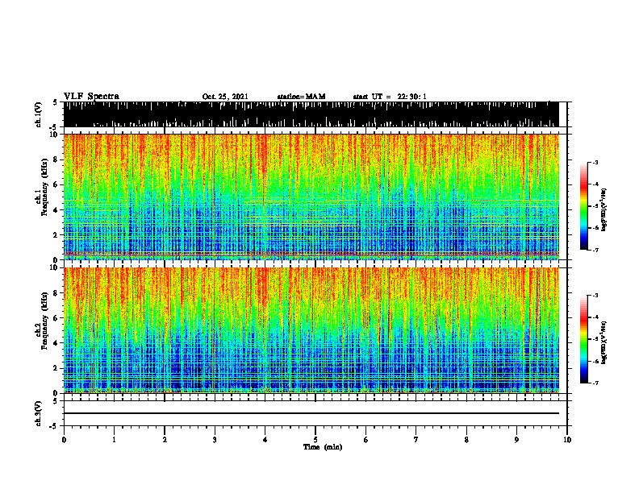Click the "10" kHz tick of ch.2 frequency axis
639x493 pixels.
coord(55,267)
